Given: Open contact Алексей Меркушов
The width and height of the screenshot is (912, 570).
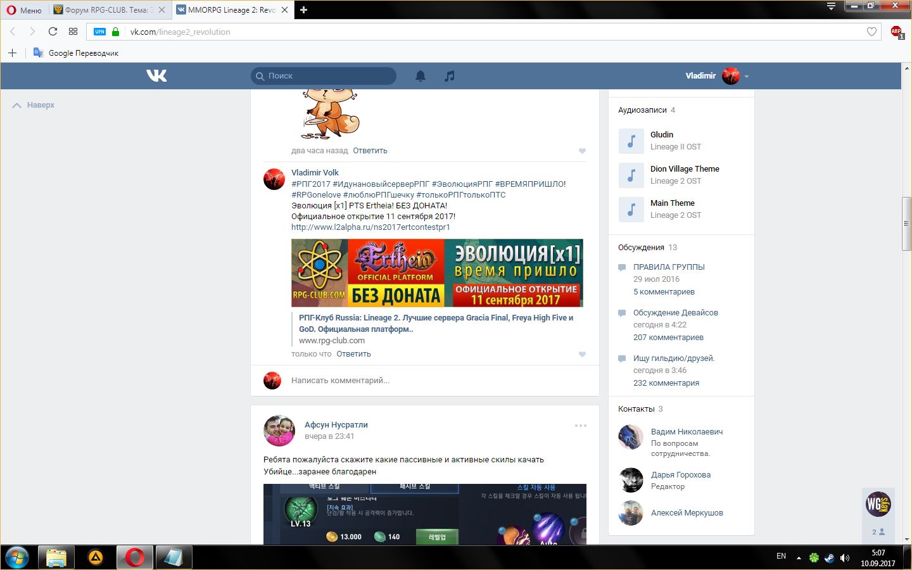Looking at the screenshot, I should pos(687,512).
